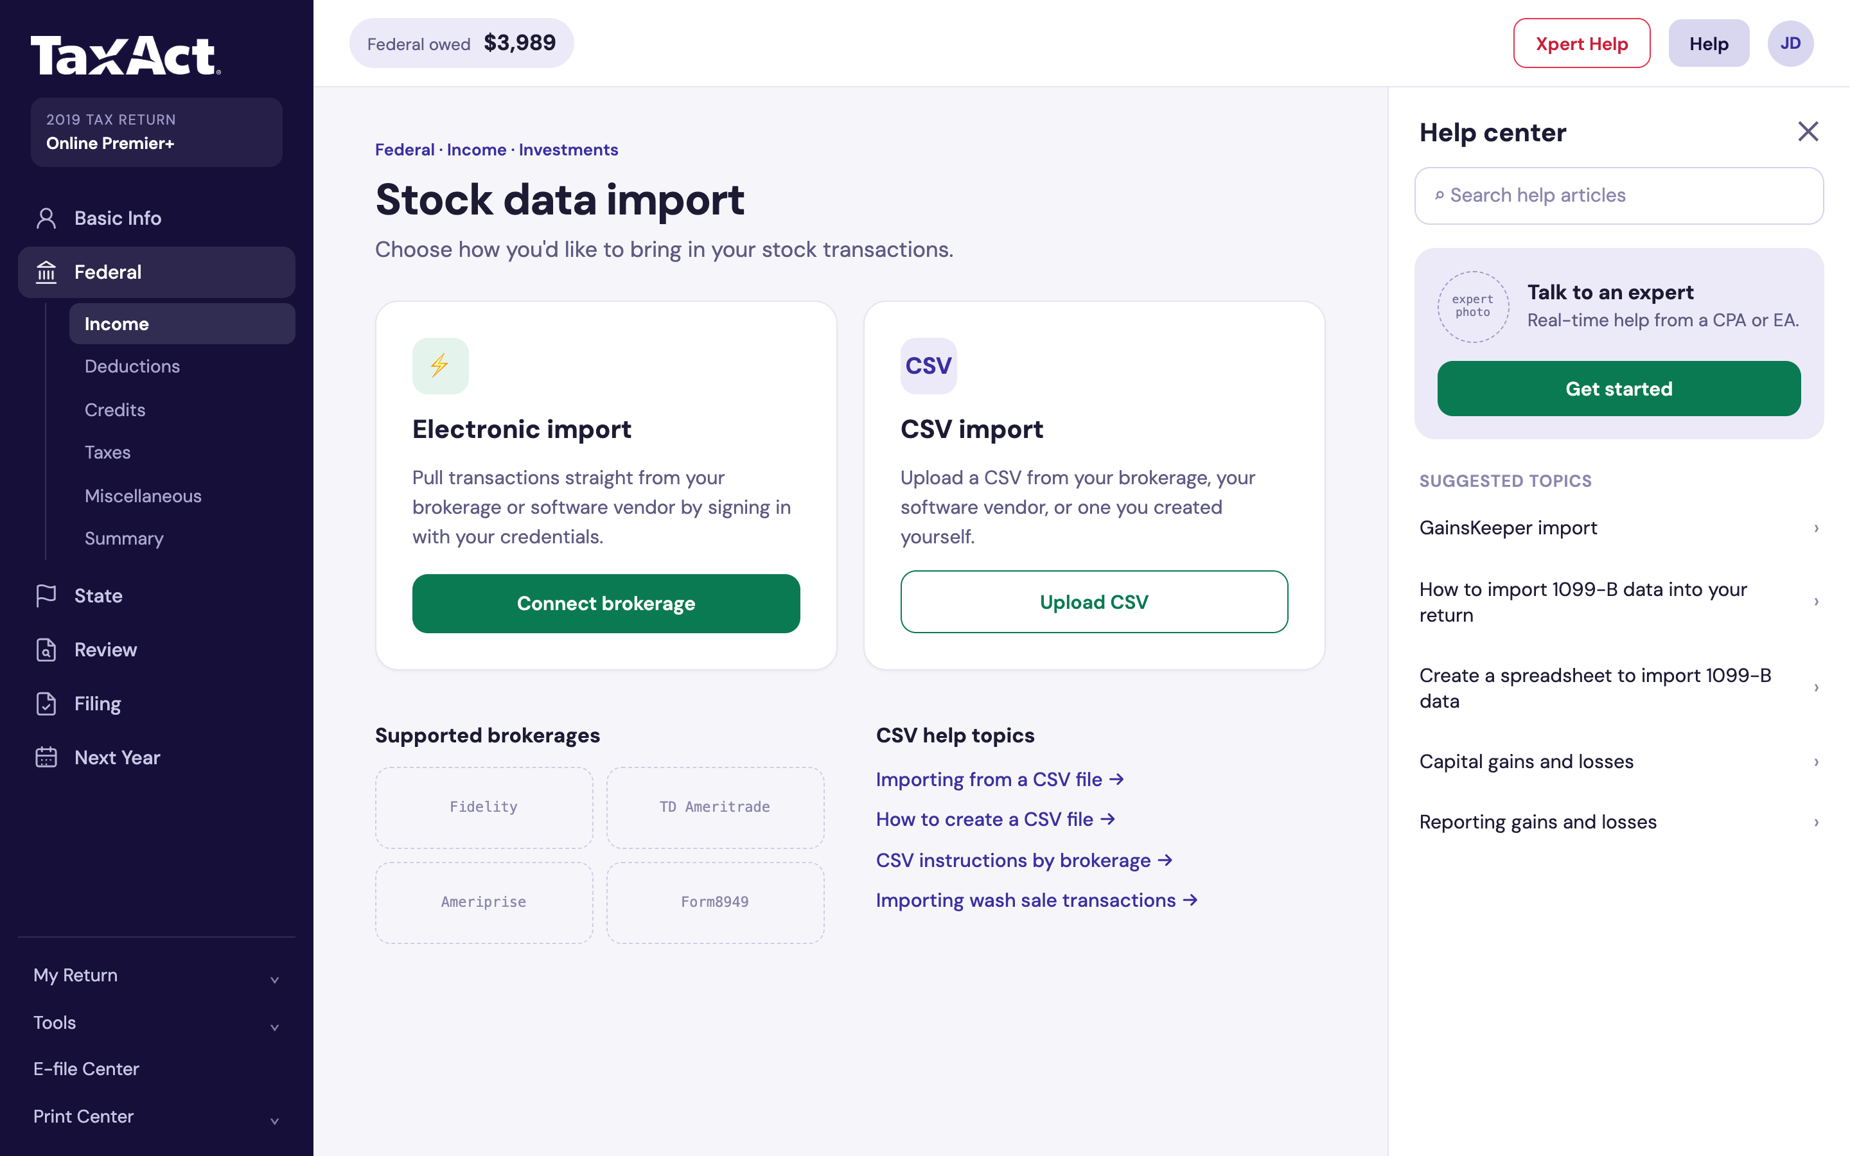
Task: Open GainsKeeper import topic chevron
Action: pos(1817,529)
